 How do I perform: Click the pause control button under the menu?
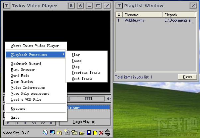coord(17,123)
